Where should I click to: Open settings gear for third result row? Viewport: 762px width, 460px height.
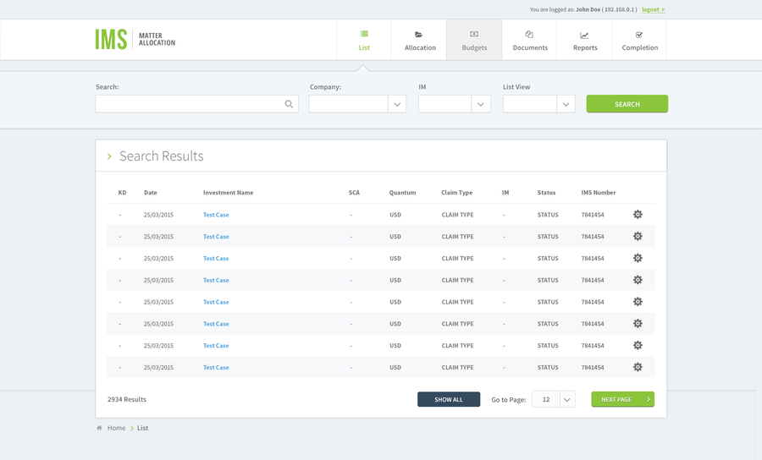click(638, 258)
